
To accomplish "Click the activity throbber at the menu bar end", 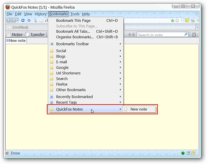I will 197,14.
